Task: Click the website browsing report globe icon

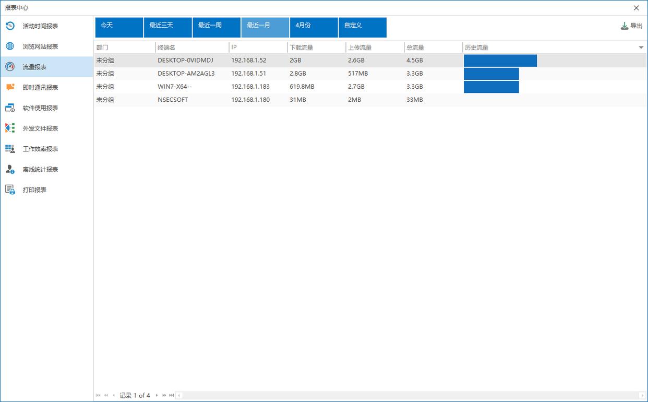Action: tap(10, 46)
